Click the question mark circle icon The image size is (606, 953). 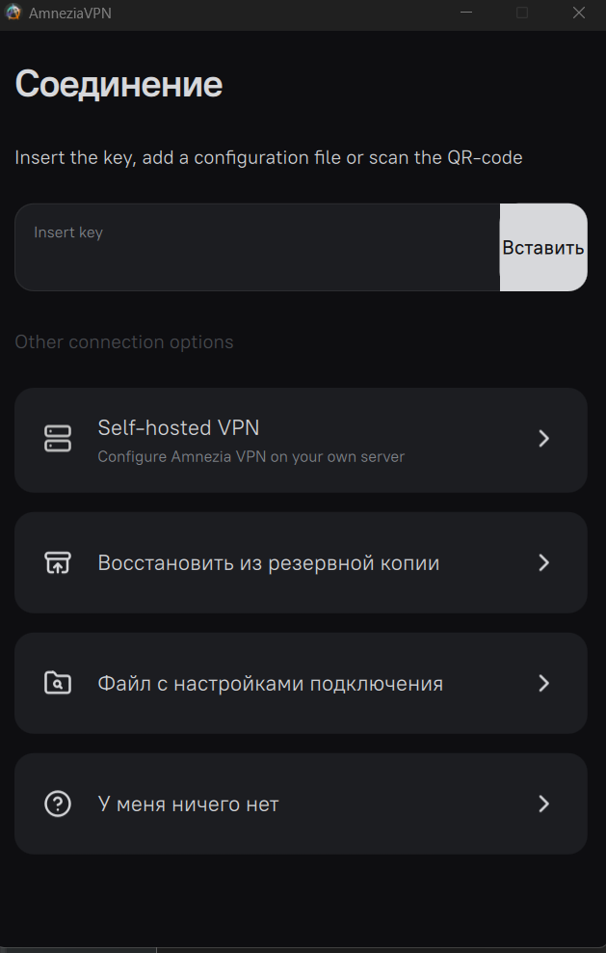click(x=58, y=804)
